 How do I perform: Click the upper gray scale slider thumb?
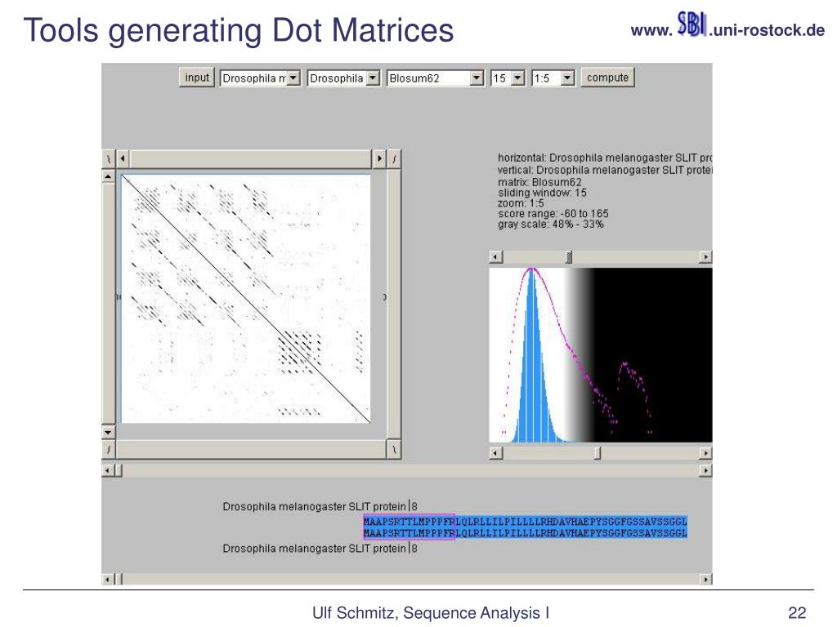pos(569,257)
